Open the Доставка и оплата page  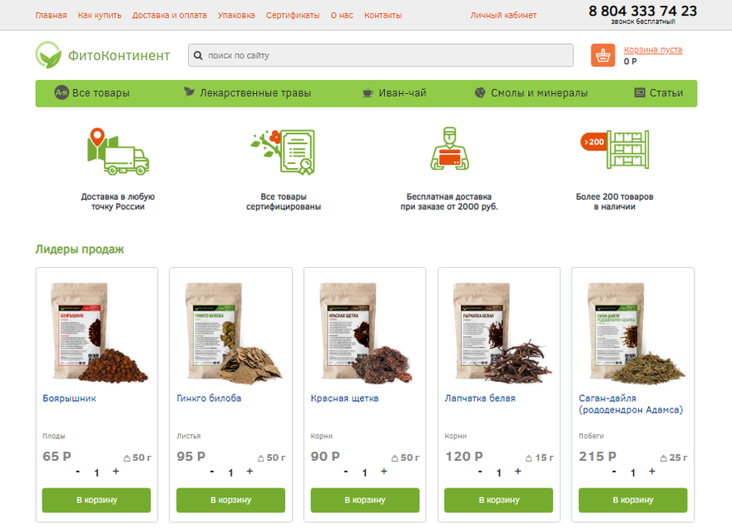(169, 16)
